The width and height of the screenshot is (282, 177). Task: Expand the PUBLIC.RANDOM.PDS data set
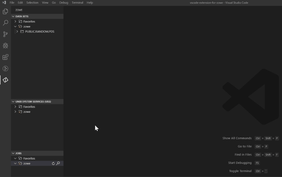click(17, 32)
